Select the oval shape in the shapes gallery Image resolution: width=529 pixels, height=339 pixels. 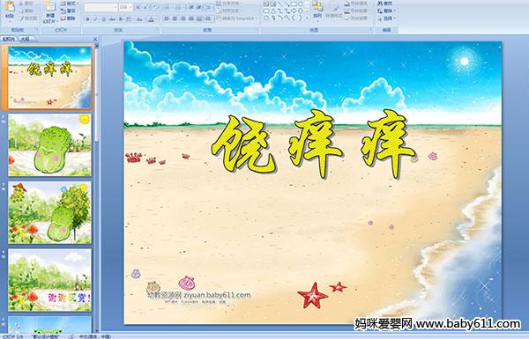coord(301,4)
